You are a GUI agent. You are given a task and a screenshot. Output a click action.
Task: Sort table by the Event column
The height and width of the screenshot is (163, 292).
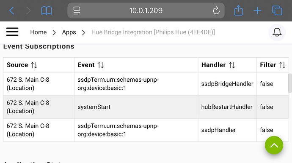[x=101, y=65]
